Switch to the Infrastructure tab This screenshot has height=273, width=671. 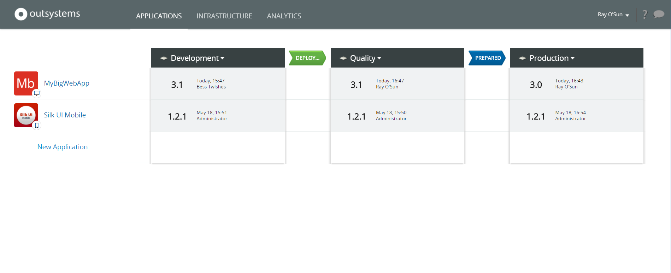224,16
